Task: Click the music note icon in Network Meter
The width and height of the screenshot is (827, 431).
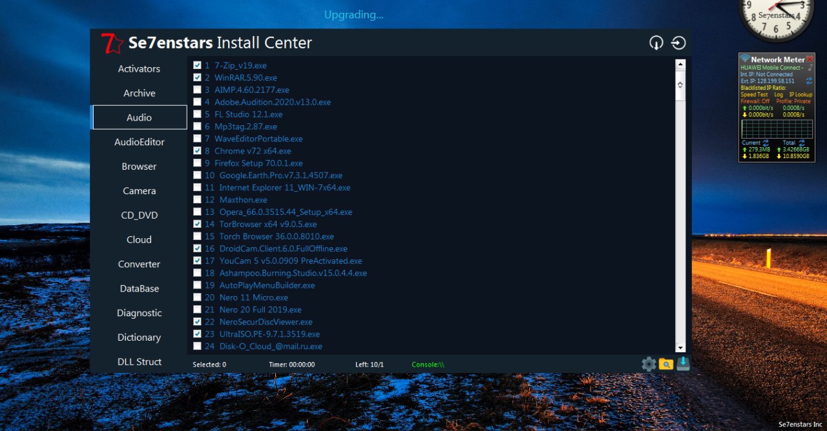Action: tap(810, 68)
